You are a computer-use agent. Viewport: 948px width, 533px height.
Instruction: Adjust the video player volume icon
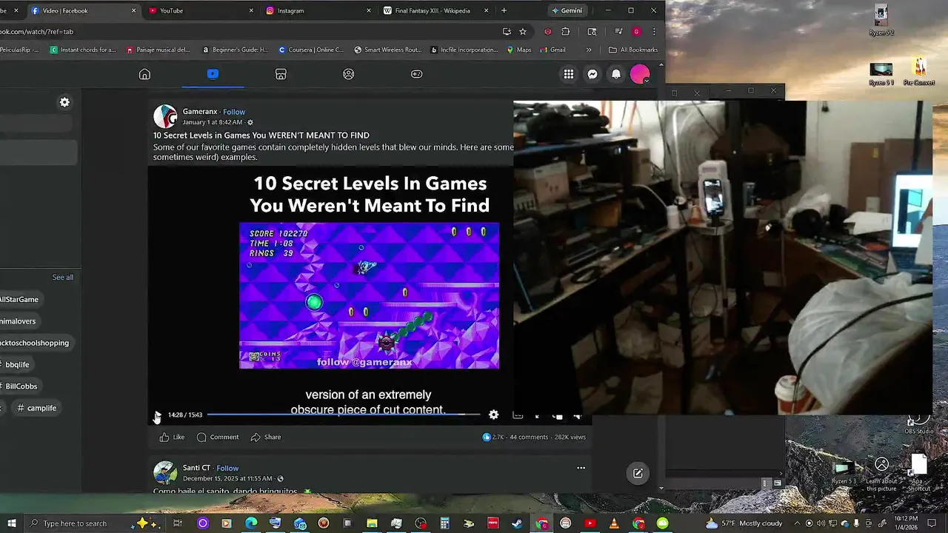click(x=578, y=415)
